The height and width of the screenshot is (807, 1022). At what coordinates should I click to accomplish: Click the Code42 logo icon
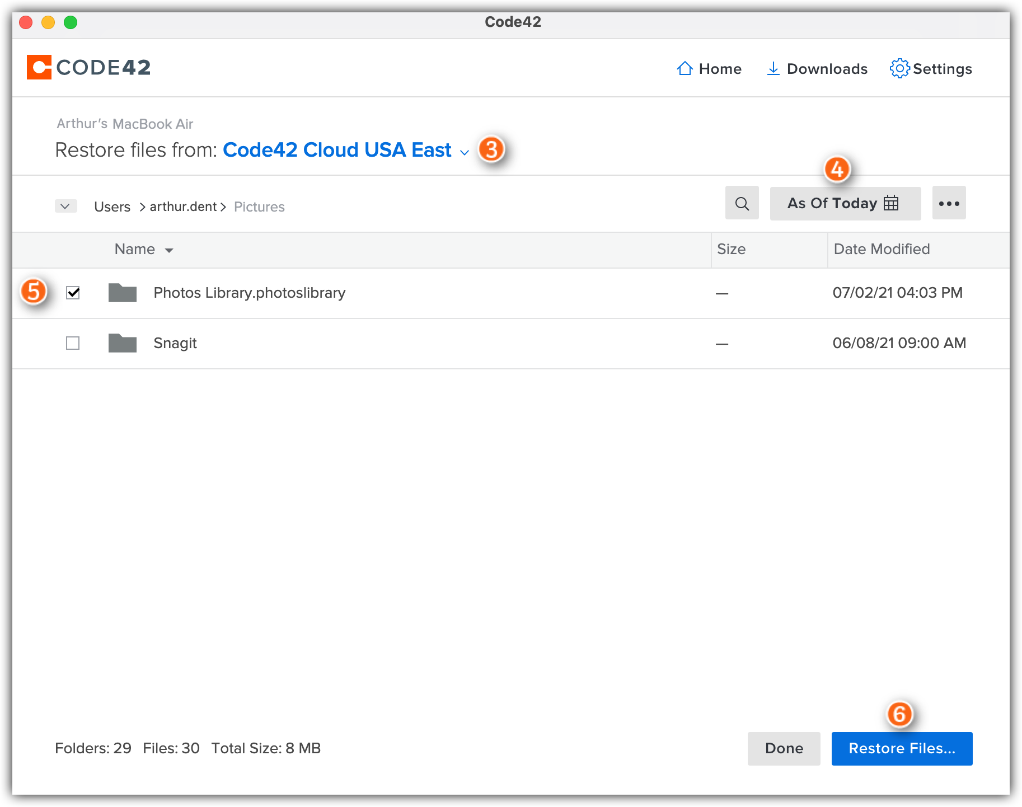(x=39, y=67)
